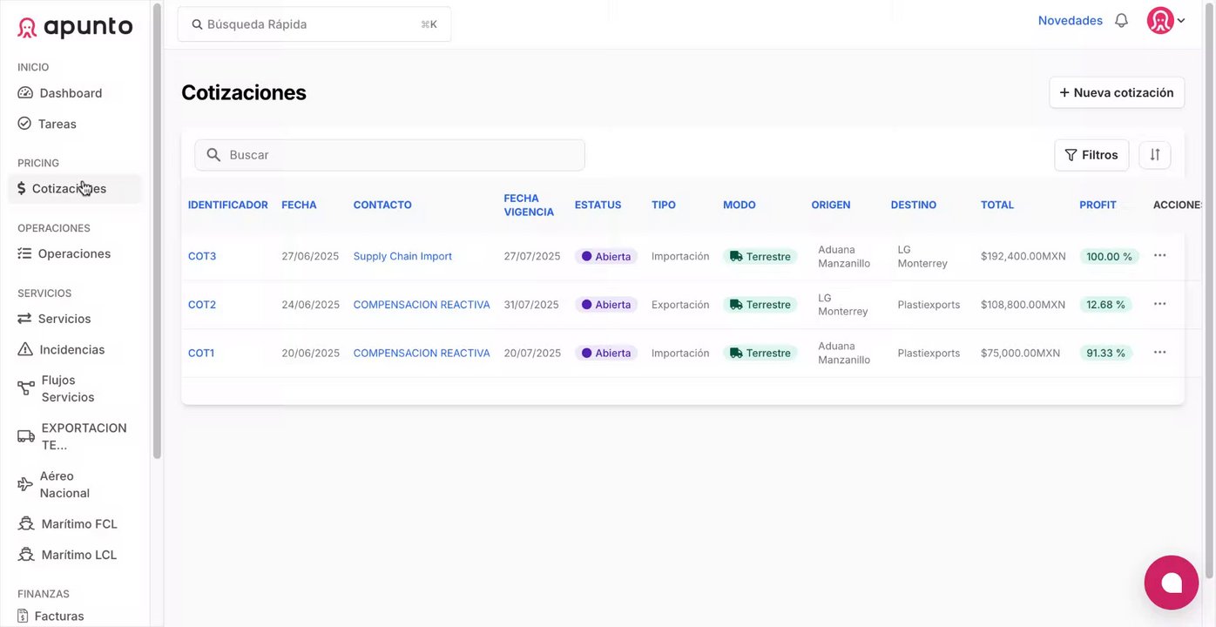Open the Filtros filter button
The height and width of the screenshot is (627, 1216).
coord(1091,155)
